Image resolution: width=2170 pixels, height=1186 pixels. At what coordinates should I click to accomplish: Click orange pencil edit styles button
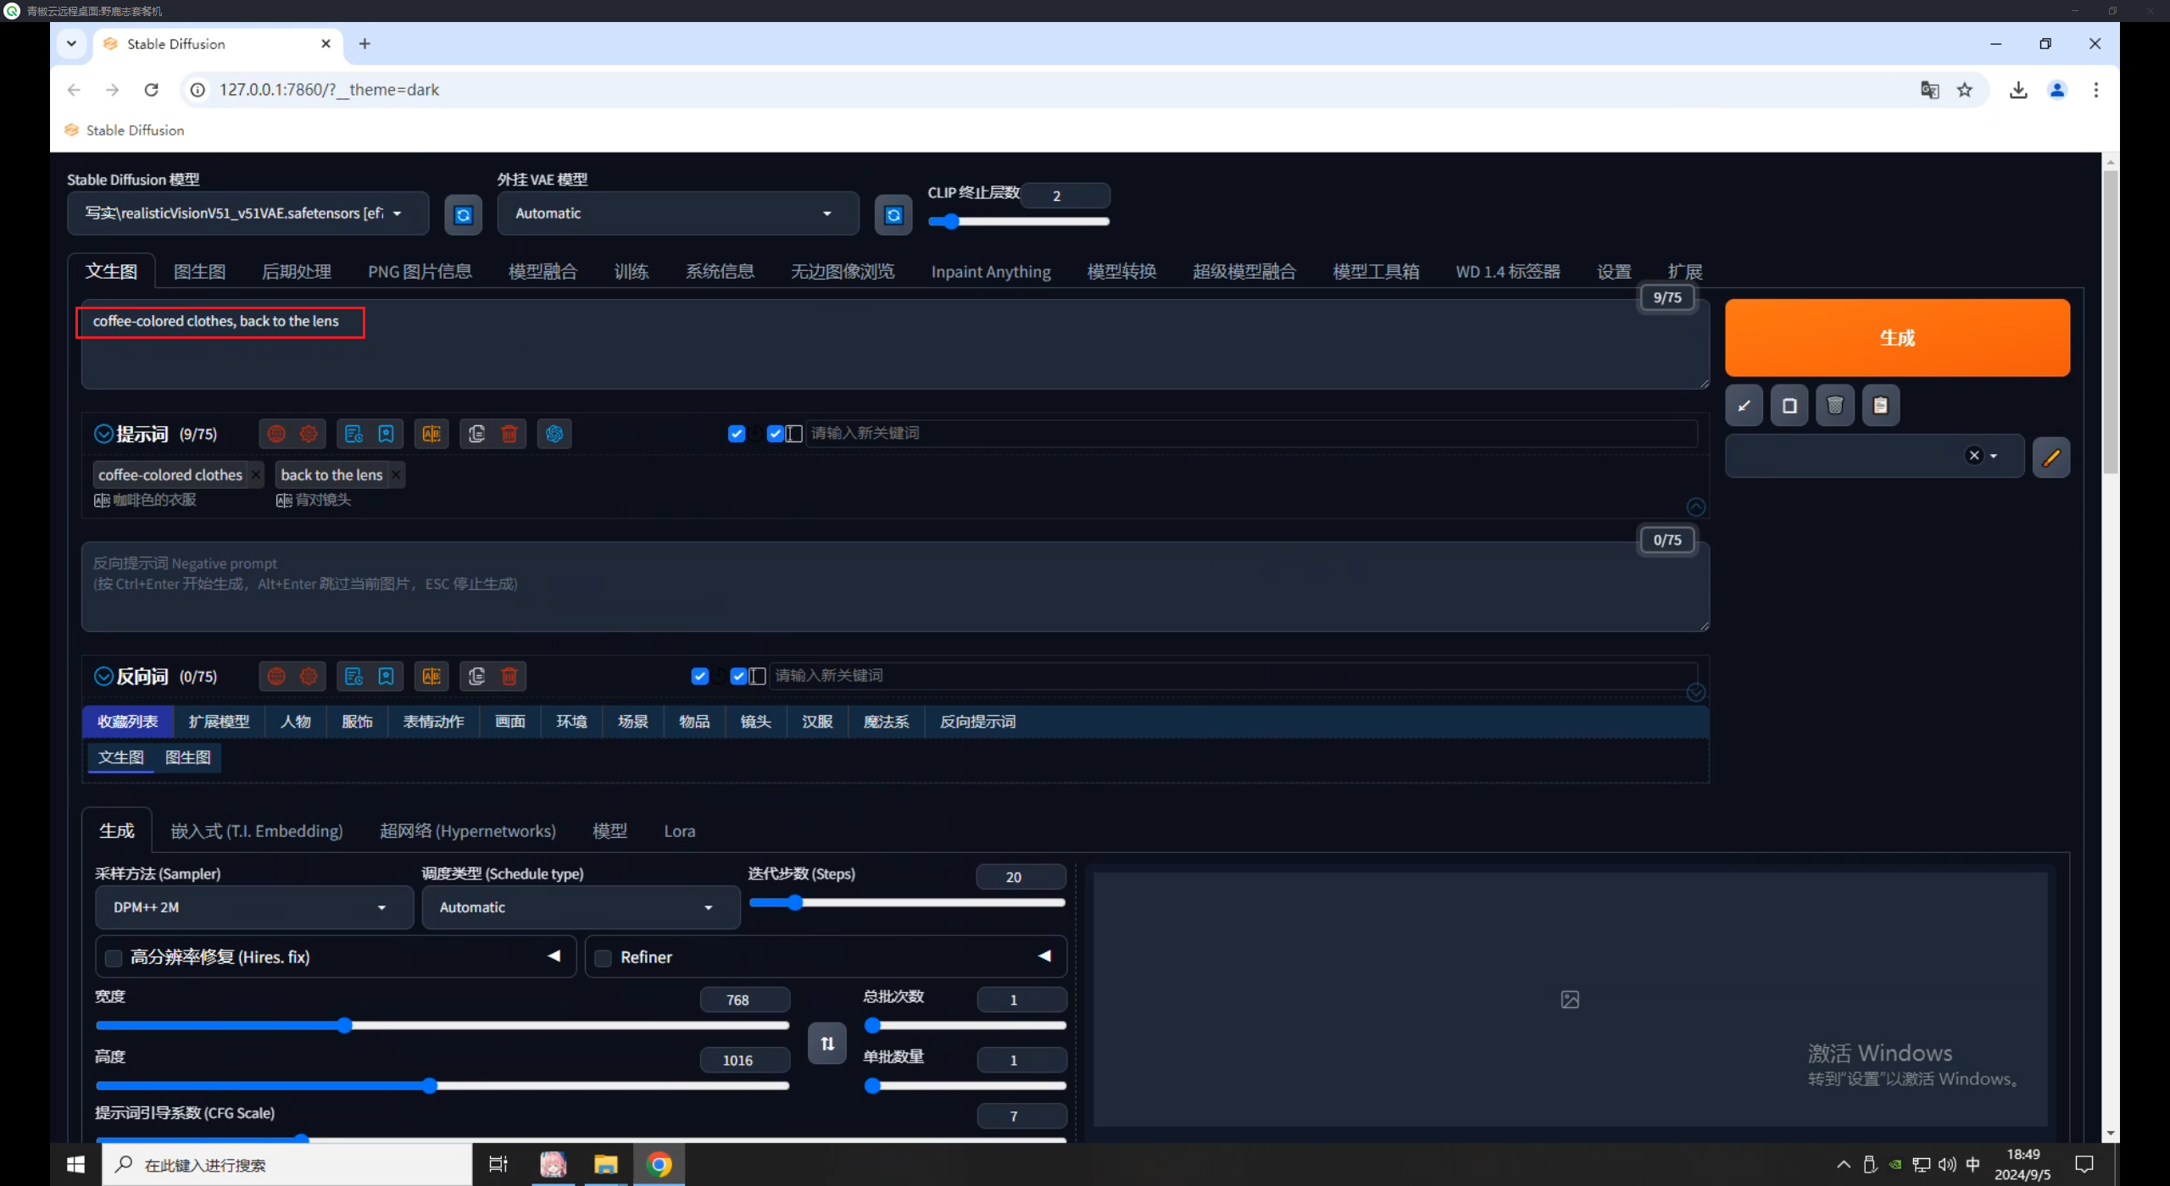2051,457
